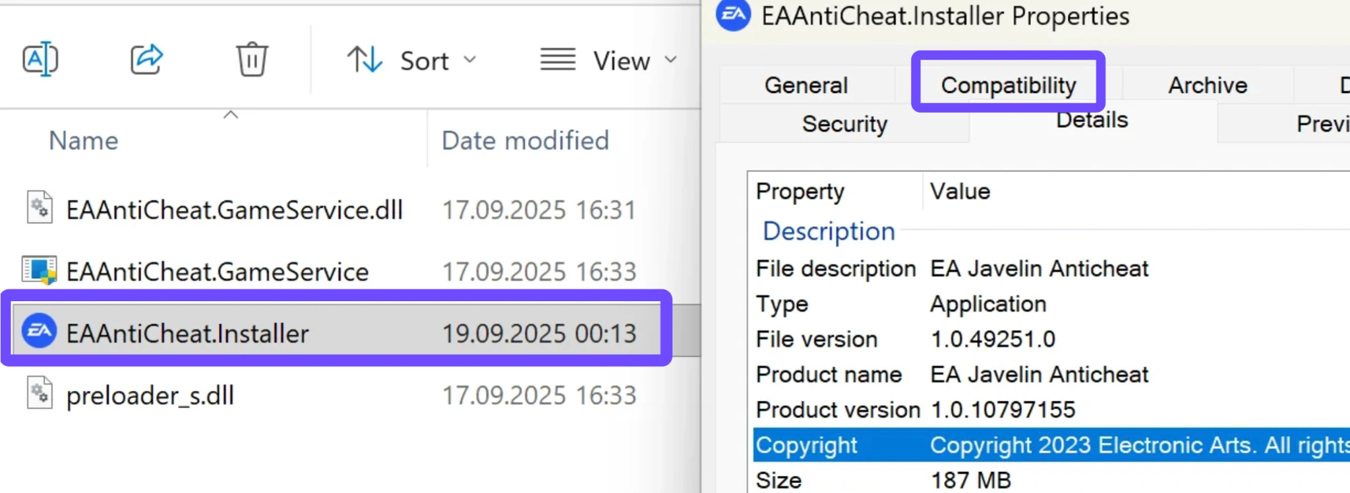Click the EAAntiCheat.GameService.dll file icon
Screen dimensions: 1350x493
(x=40, y=208)
